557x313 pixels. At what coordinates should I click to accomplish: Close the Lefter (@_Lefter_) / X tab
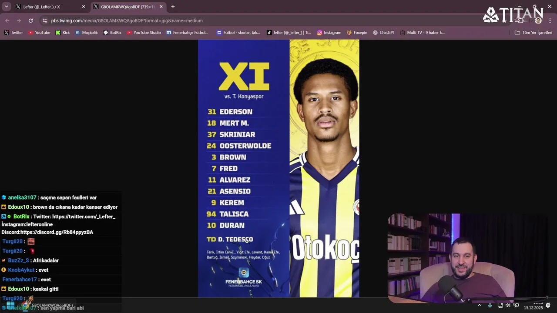coord(84,7)
